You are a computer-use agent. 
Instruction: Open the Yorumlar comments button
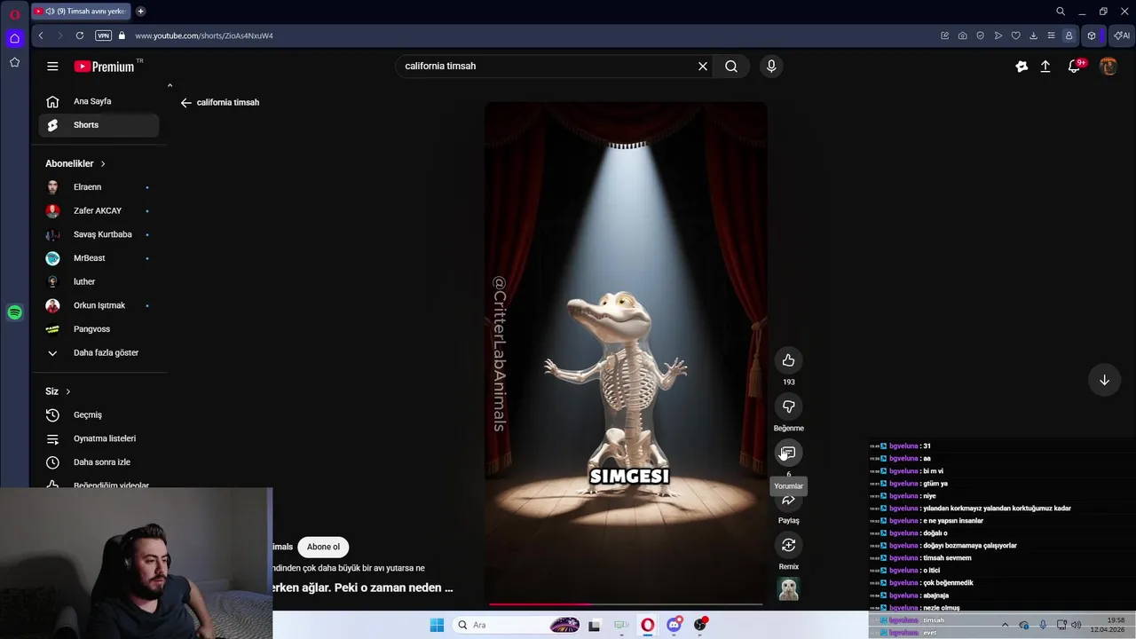tap(788, 453)
